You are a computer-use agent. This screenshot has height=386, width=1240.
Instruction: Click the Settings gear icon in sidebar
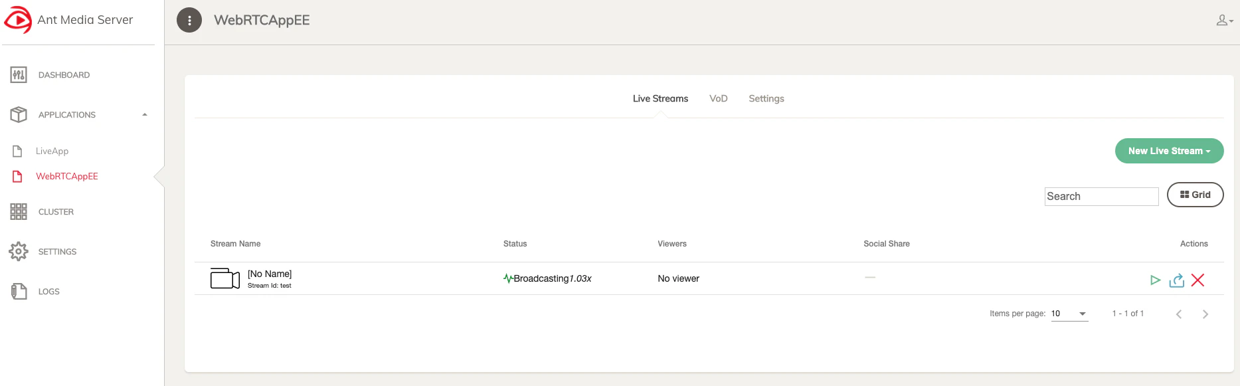pos(19,252)
